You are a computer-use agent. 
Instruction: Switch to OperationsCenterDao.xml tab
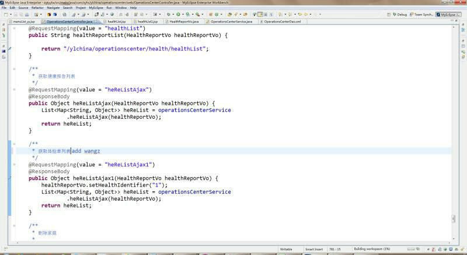[282, 21]
